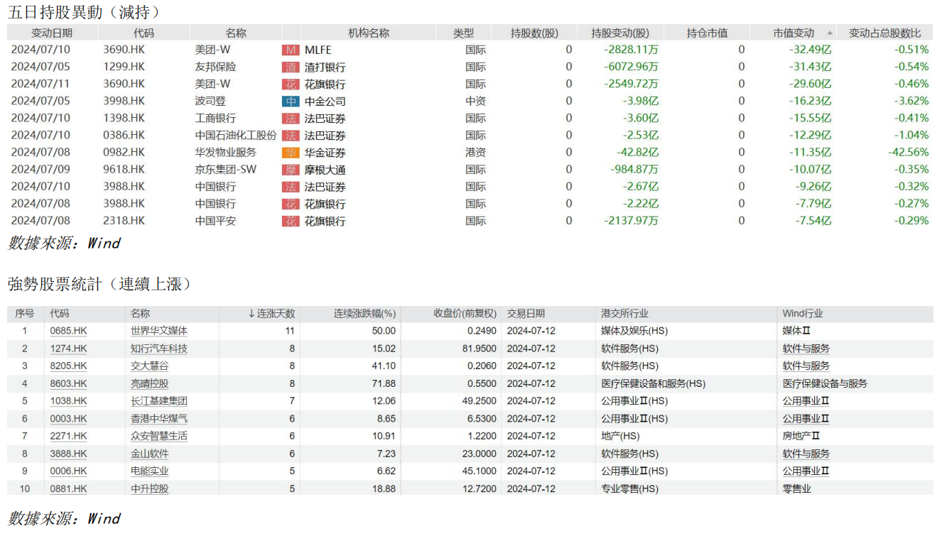Viewport: 942px width, 536px height.
Task: Click the 华金证券 institution icon
Action: click(x=291, y=153)
